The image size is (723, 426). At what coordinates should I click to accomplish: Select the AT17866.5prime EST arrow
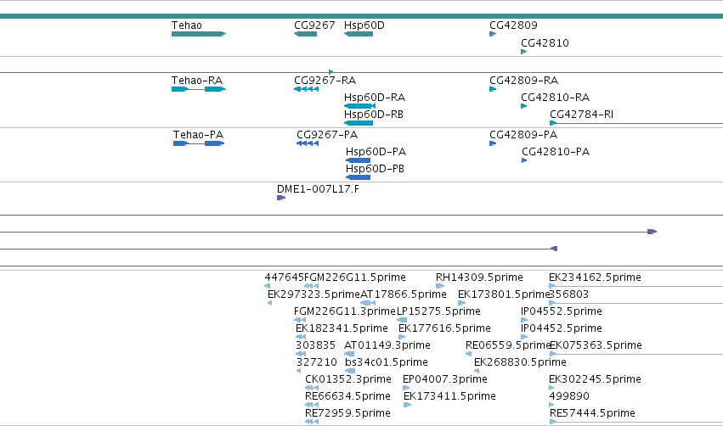point(368,303)
